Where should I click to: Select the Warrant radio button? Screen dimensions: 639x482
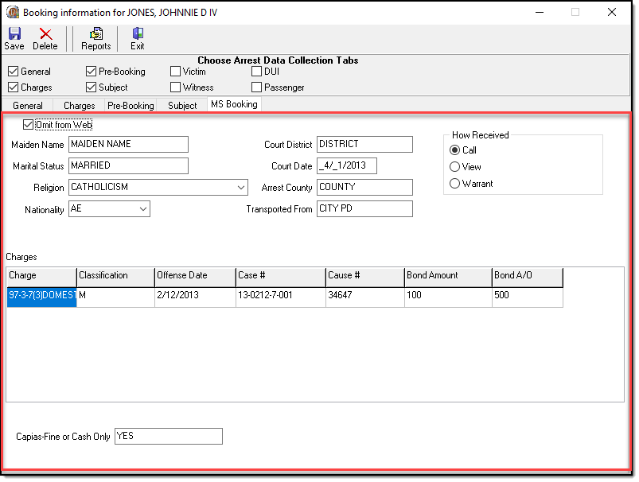[x=455, y=184]
